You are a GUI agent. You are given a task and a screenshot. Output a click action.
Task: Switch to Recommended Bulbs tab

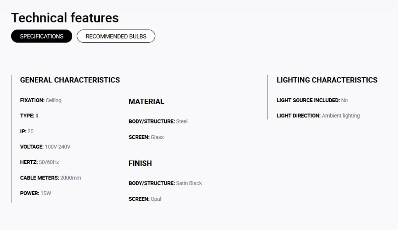(116, 36)
